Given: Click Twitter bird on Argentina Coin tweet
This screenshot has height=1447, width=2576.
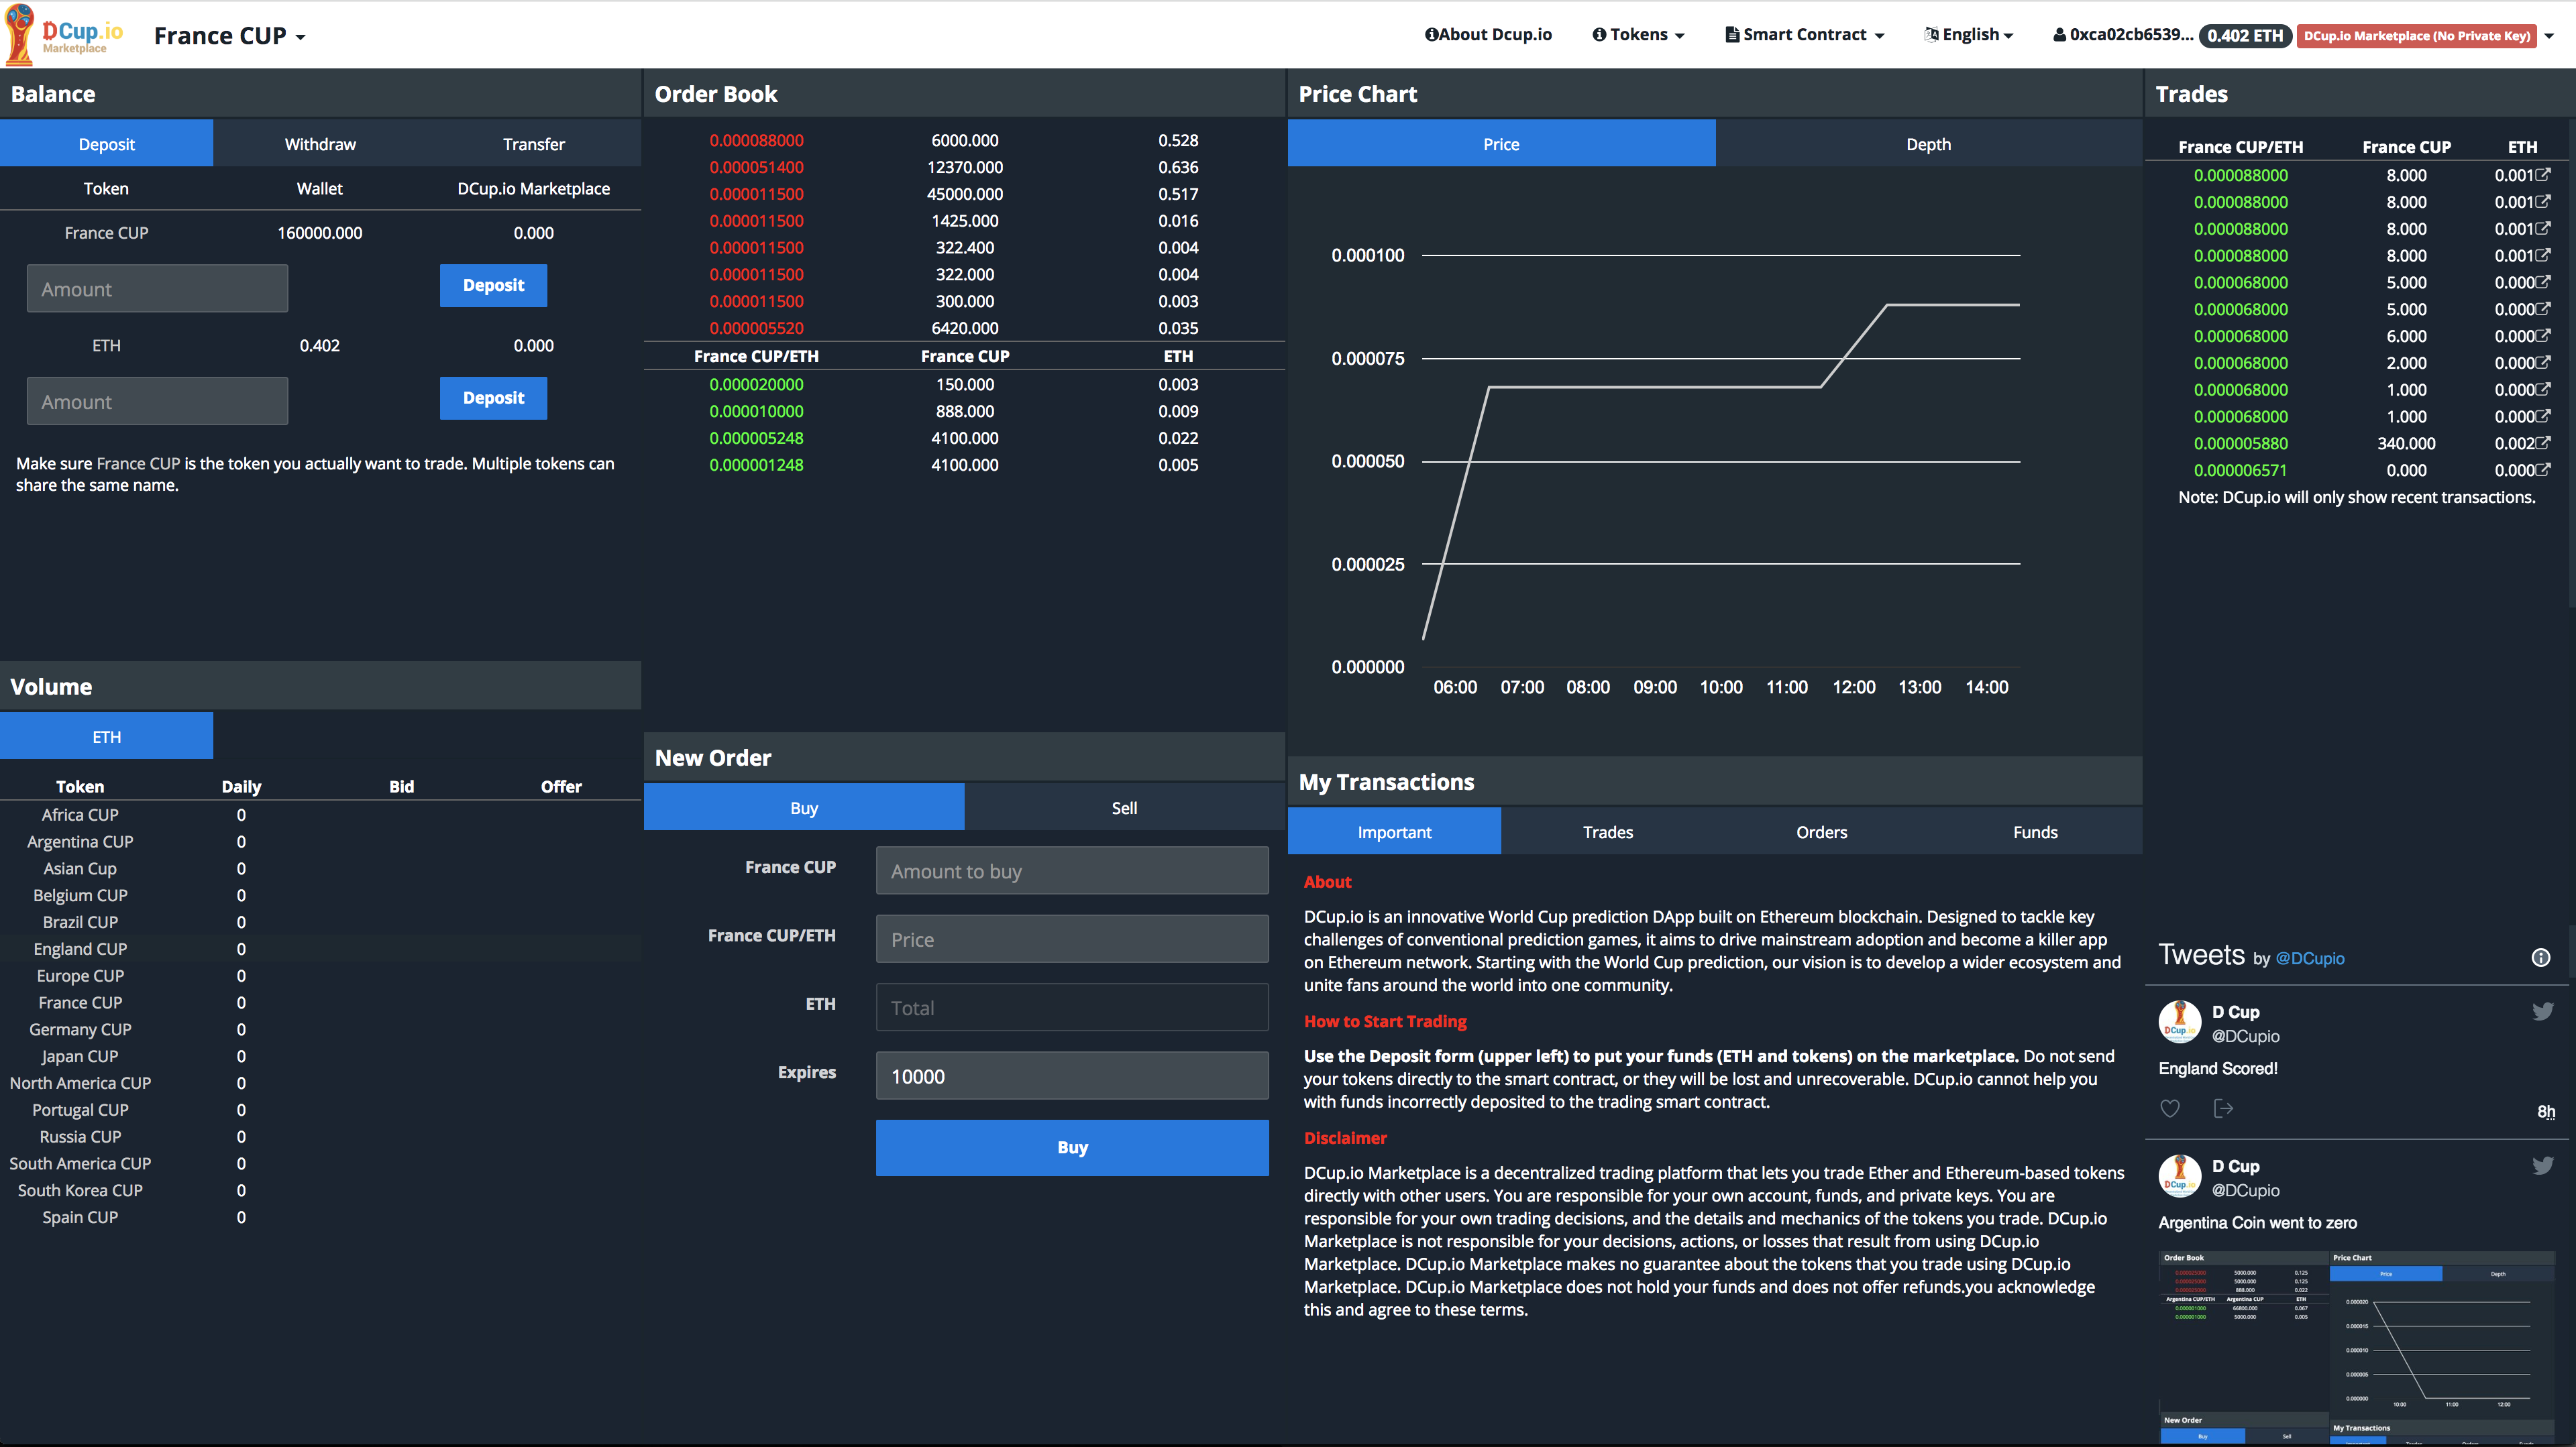Looking at the screenshot, I should pyautogui.click(x=2542, y=1165).
